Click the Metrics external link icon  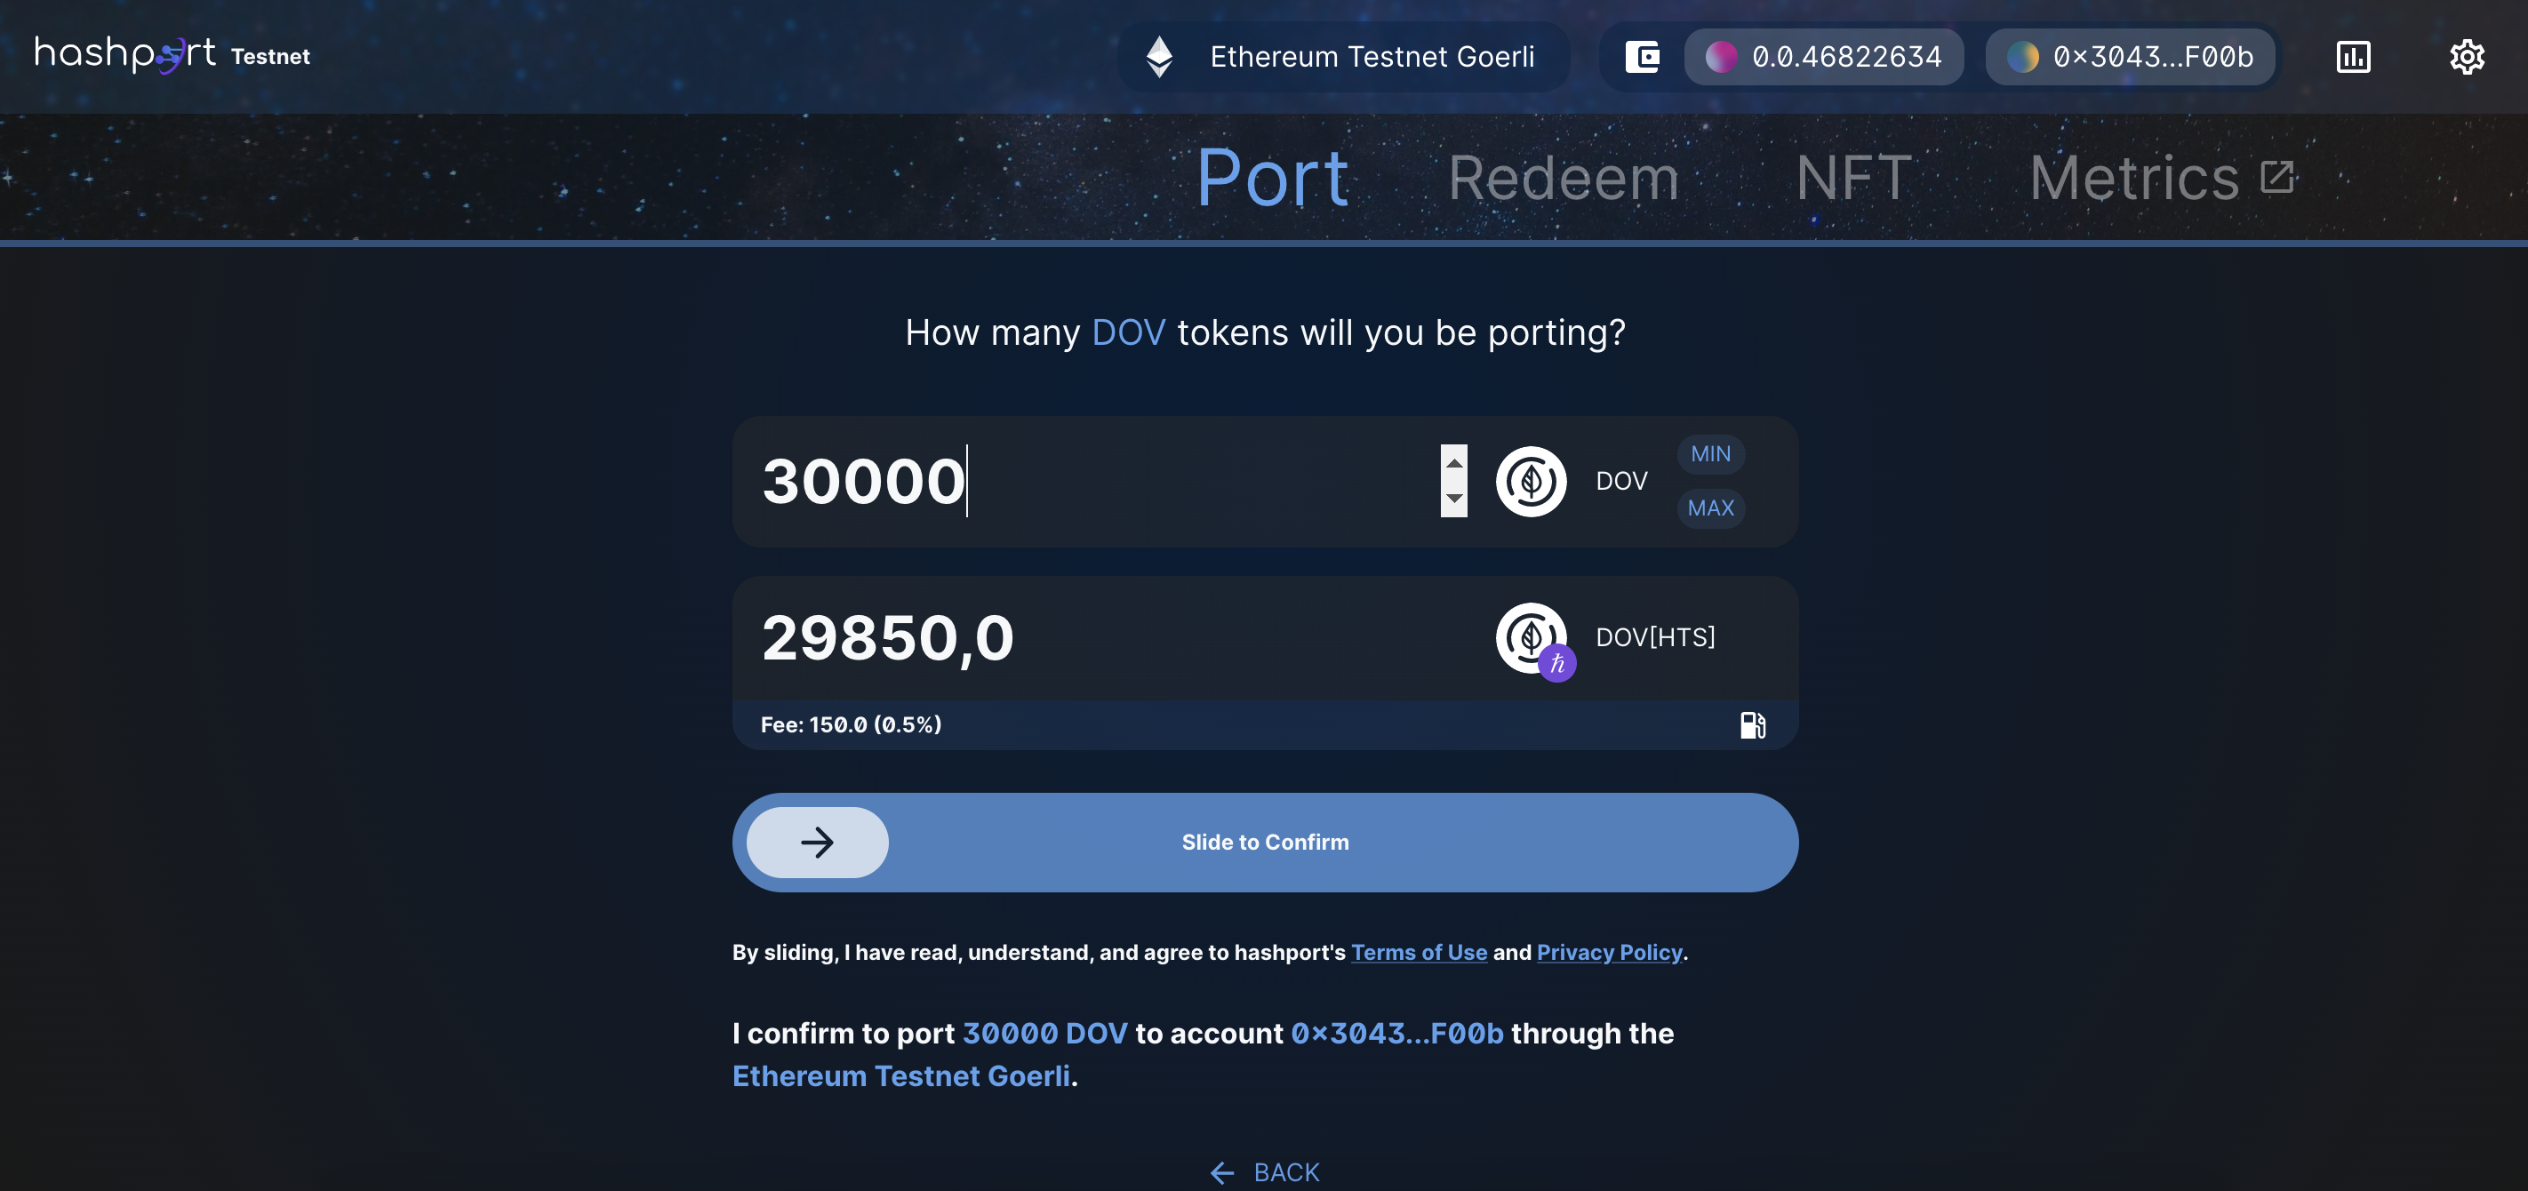(2276, 178)
